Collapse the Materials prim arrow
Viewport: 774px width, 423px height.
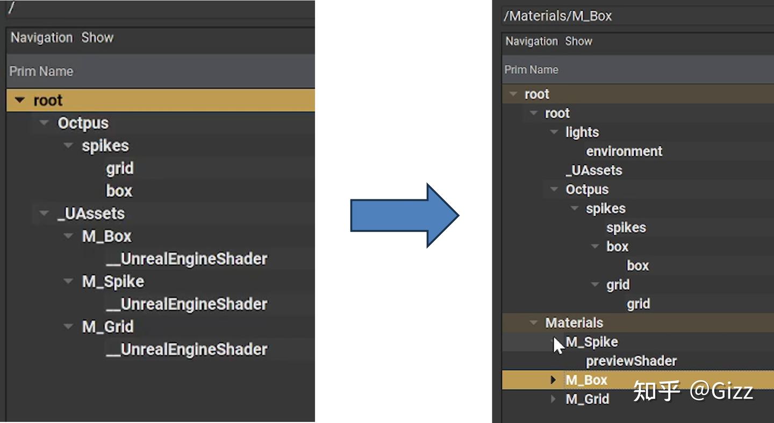(x=534, y=323)
